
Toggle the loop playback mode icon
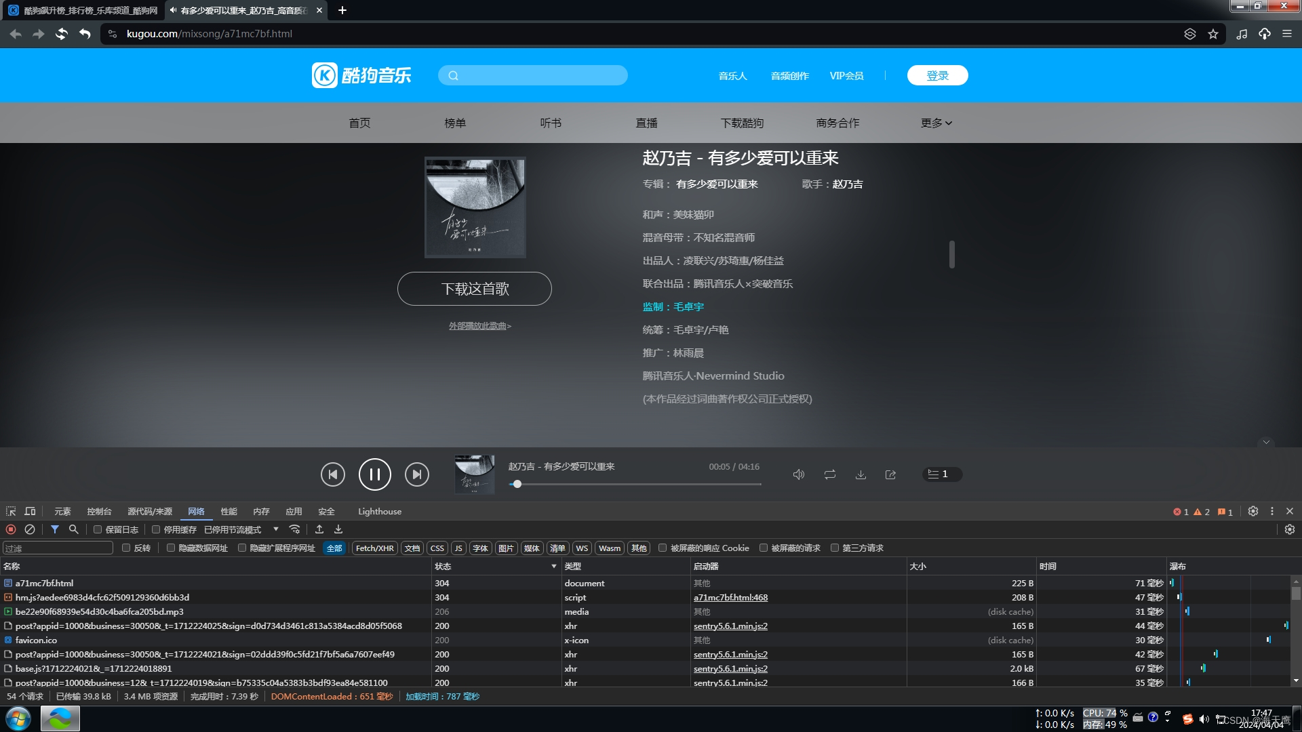830,474
